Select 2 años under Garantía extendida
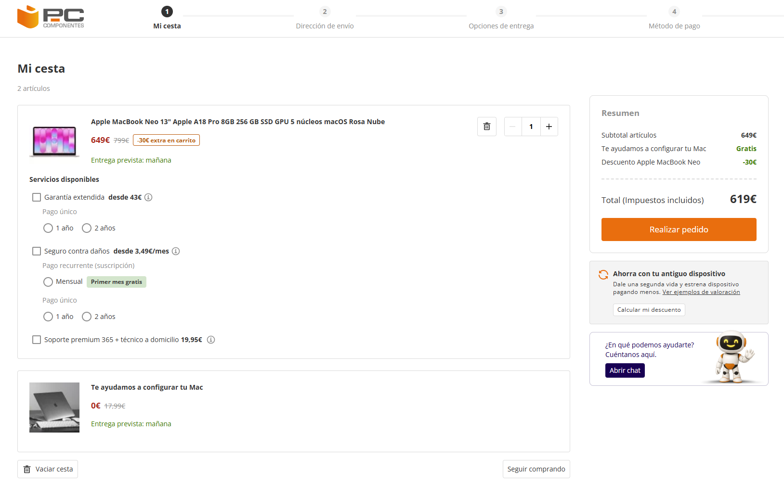 [x=87, y=228]
